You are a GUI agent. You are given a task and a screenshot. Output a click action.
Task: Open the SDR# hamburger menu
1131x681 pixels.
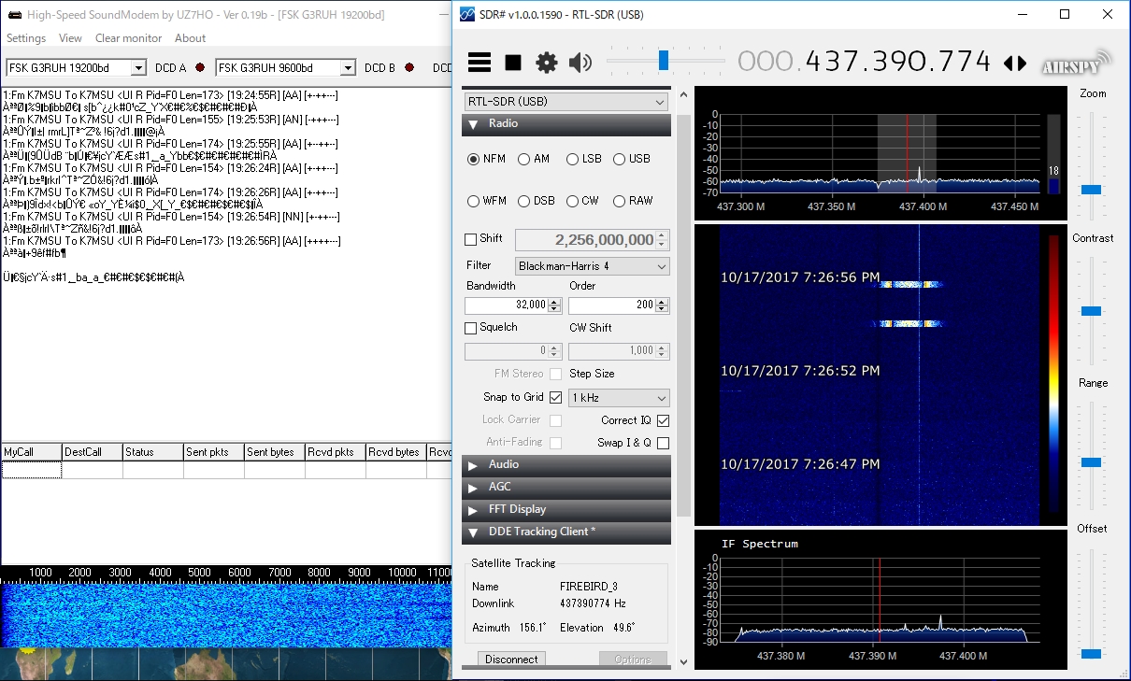pos(480,63)
